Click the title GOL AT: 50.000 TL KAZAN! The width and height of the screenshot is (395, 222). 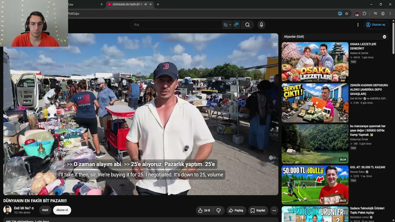pyautogui.click(x=368, y=167)
